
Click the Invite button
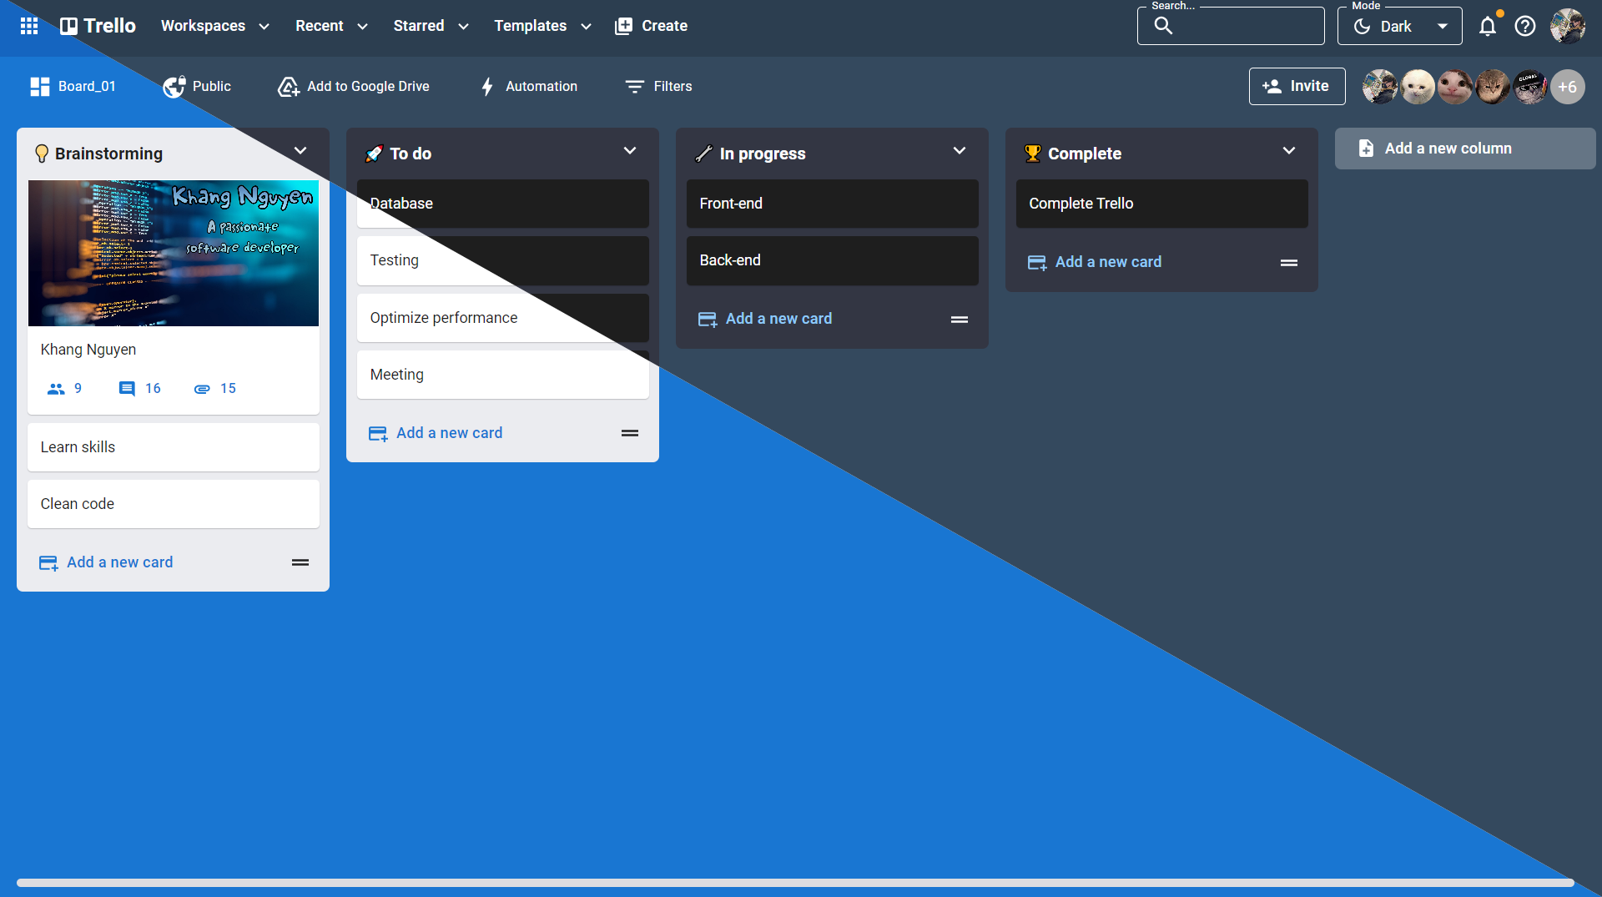click(x=1297, y=87)
